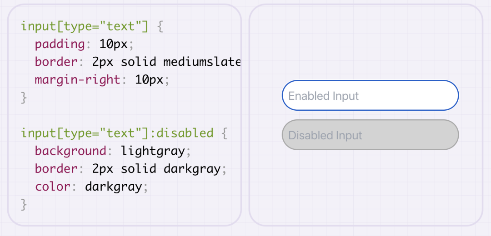Click the "color" property name
This screenshot has height=236, width=491.
point(52,187)
